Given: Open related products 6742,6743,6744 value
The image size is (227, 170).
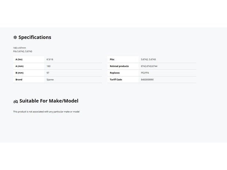Looking at the screenshot, I should point(149,66).
